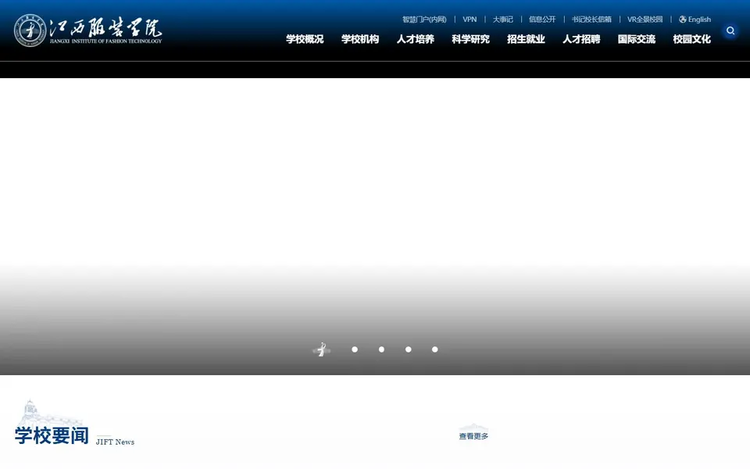Switch the site language to English
The width and height of the screenshot is (750, 469).
[699, 19]
